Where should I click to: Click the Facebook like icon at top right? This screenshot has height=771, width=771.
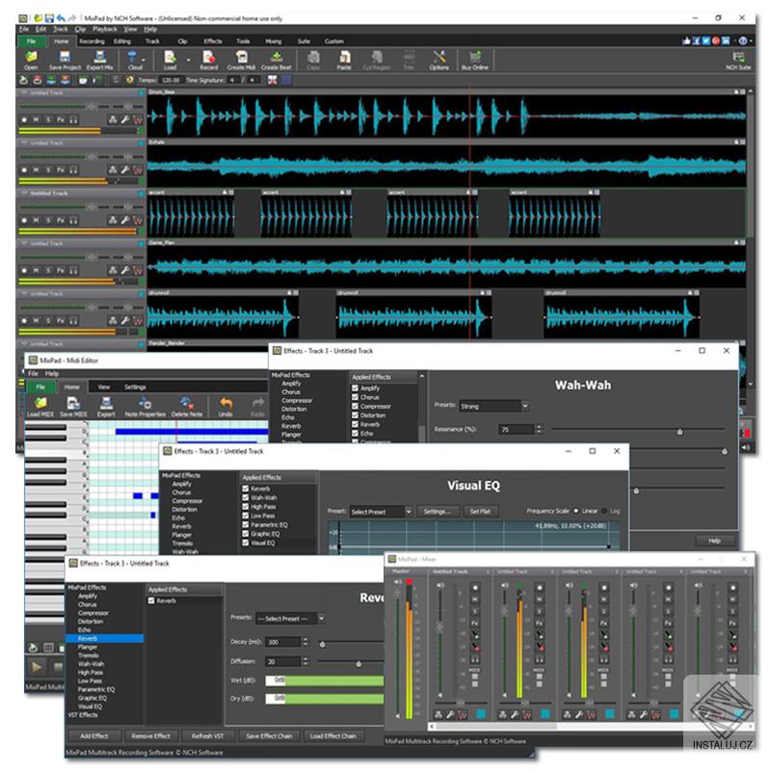tap(686, 40)
